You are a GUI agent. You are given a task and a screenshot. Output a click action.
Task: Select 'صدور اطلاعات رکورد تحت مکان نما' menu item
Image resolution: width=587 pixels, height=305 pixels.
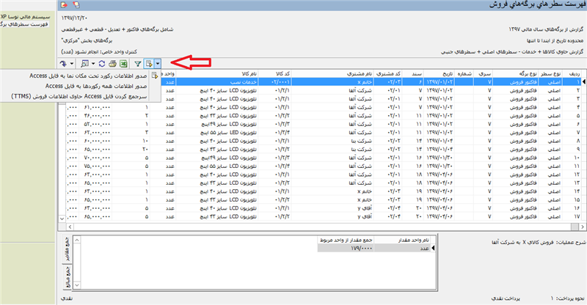(94, 76)
